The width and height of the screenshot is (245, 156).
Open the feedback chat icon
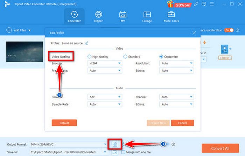point(204,4)
